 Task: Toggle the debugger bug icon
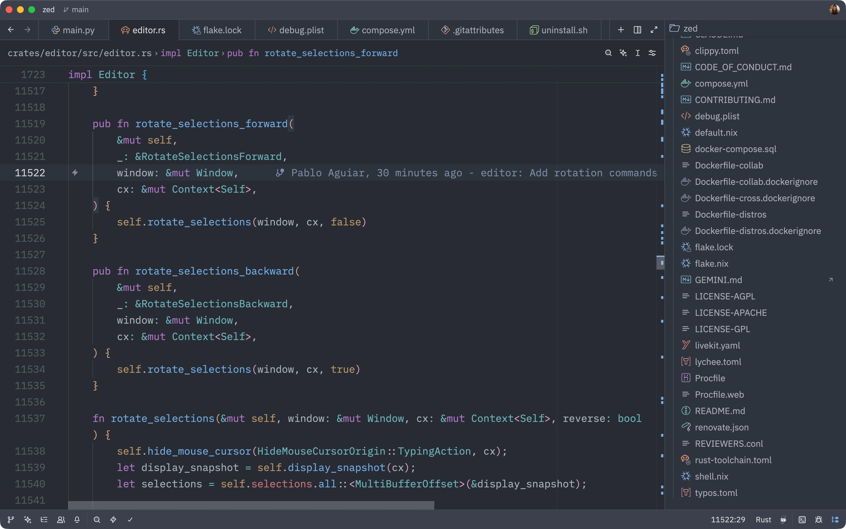pos(819,520)
